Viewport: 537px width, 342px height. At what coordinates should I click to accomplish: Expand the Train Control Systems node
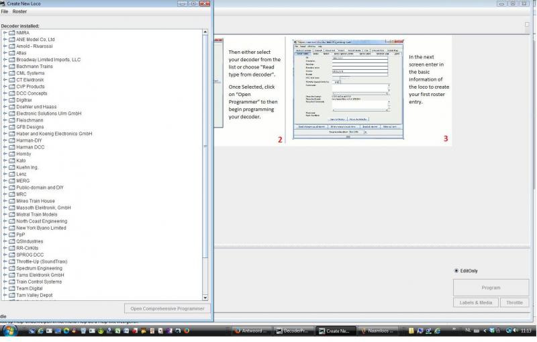5,282
